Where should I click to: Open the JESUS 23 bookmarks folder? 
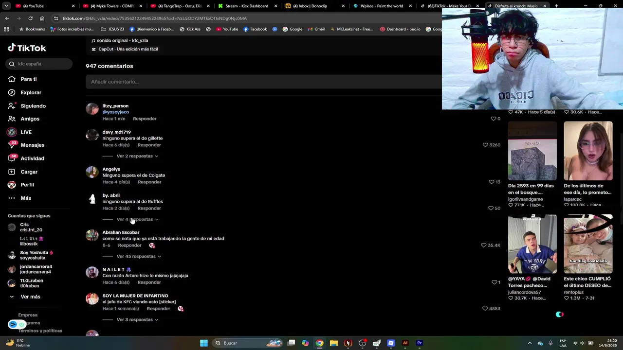tap(112, 29)
